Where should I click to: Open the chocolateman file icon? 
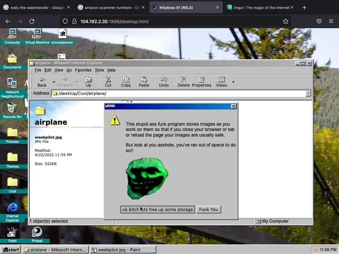62,36
